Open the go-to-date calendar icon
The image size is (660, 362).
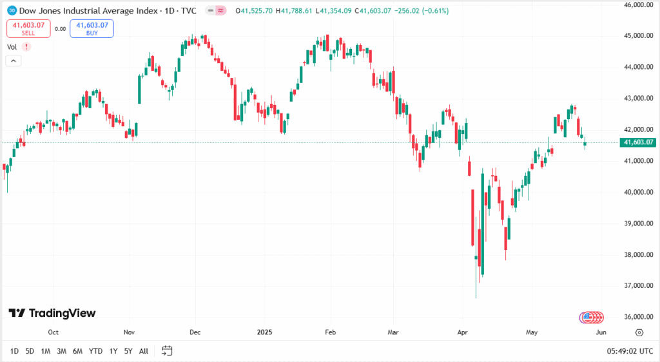167,351
